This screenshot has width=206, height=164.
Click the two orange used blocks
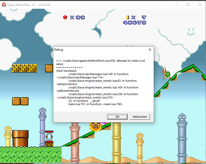point(20,101)
